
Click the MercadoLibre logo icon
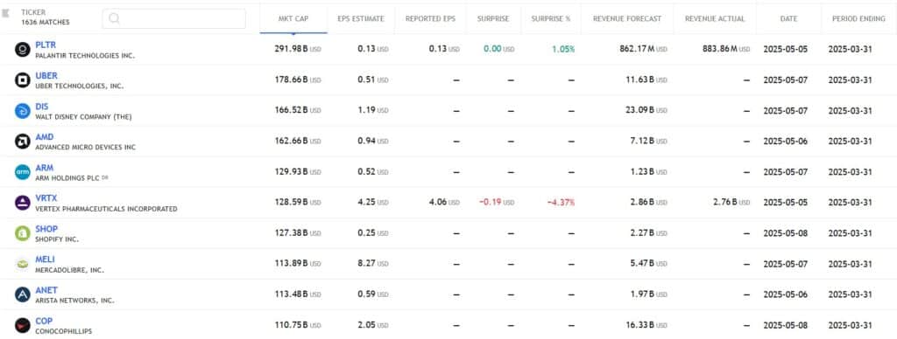coord(22,264)
